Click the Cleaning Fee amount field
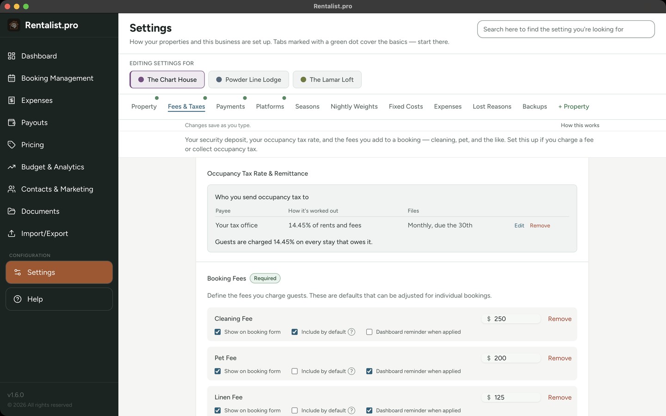Viewport: 666px width, 416px height. point(511,319)
